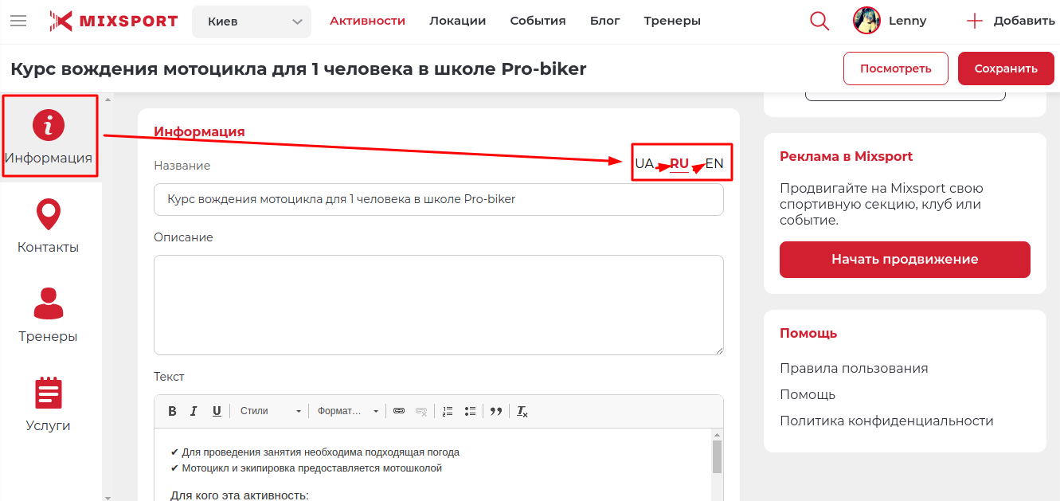Click the Начать продвижение button
1060x501 pixels.
[905, 260]
